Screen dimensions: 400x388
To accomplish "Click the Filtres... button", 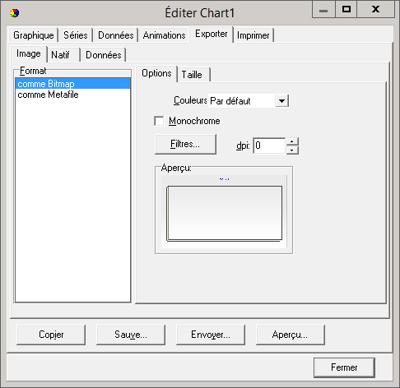I will coord(185,144).
